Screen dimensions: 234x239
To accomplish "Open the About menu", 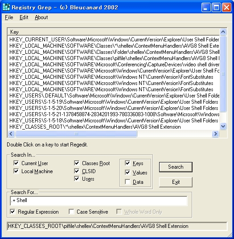I will (x=41, y=17).
